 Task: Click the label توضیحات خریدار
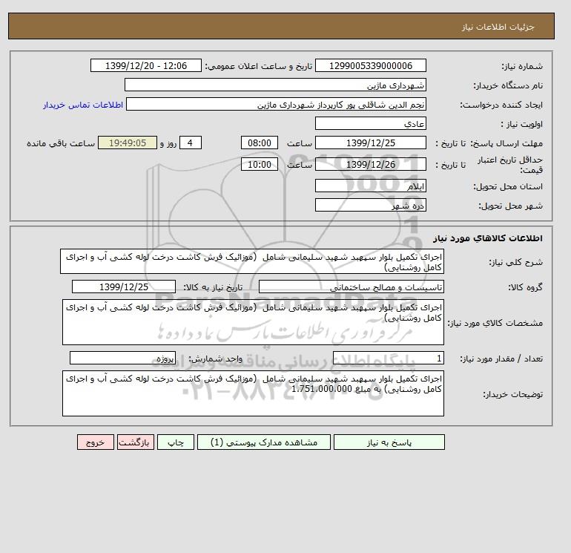(x=512, y=394)
